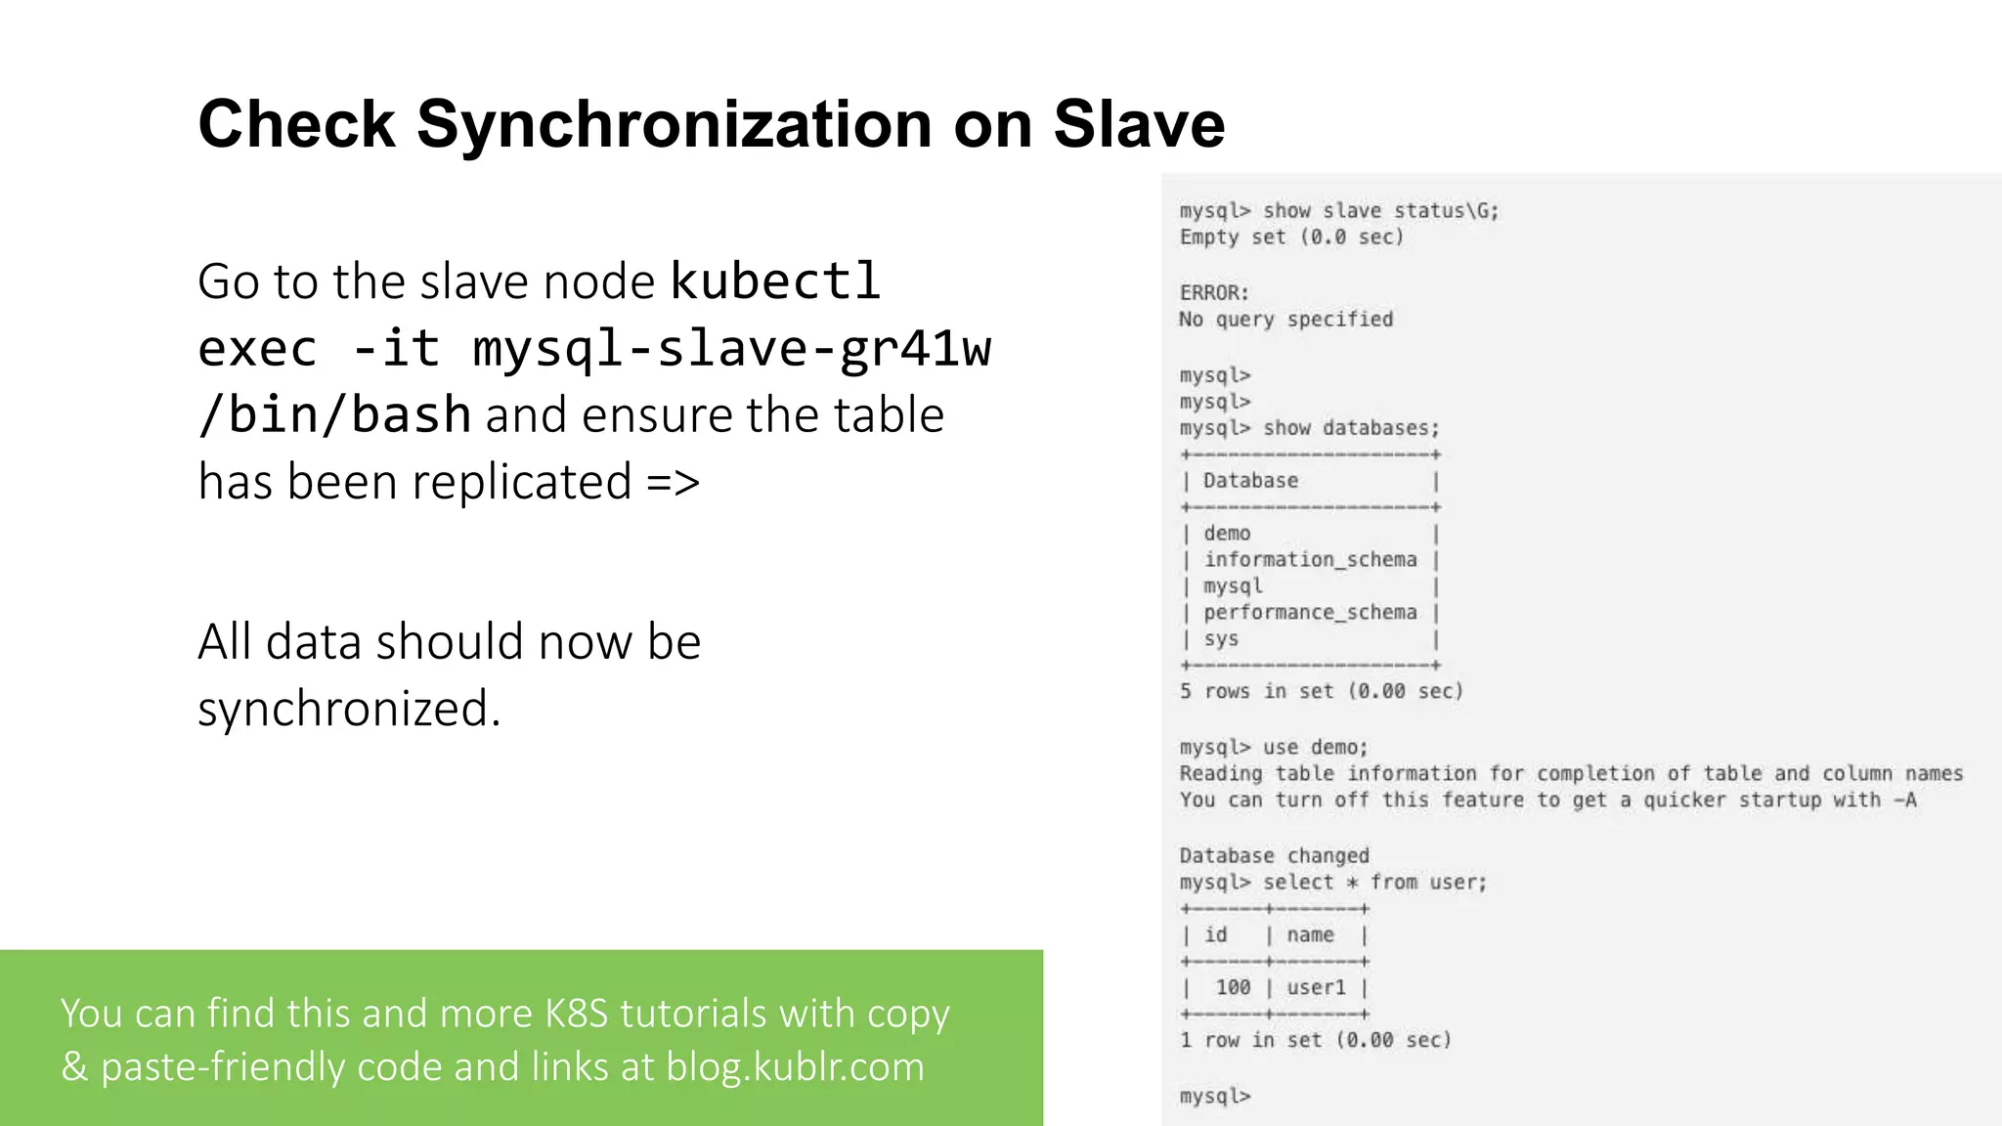Click '1 row in set (0.00 sec)'
Viewport: 2002px width, 1126px height.
point(1315,1040)
